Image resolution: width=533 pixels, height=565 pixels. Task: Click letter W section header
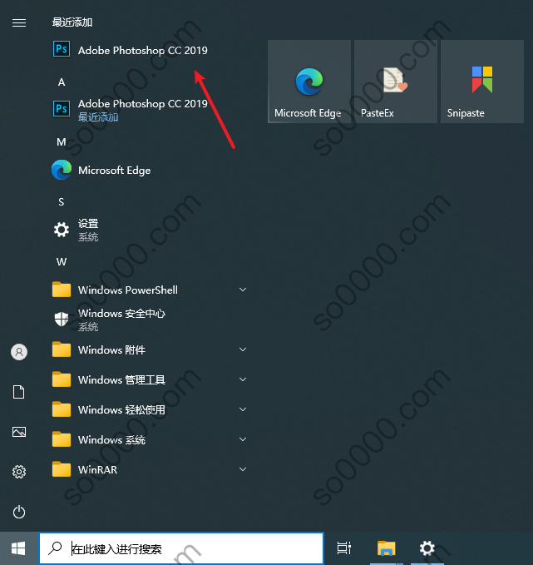[x=62, y=261]
